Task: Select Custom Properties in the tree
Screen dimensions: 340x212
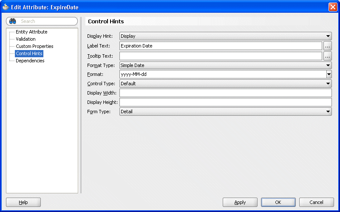Action: 34,46
